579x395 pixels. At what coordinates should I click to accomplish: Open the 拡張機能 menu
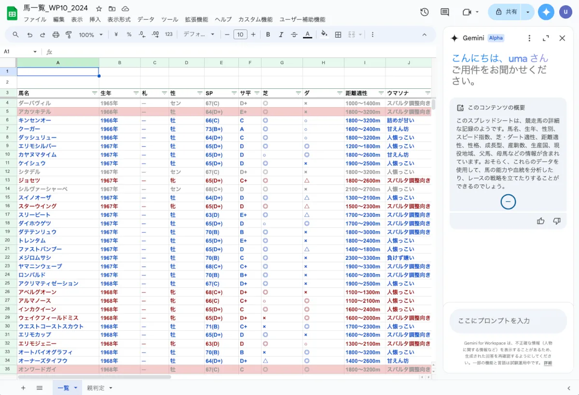click(x=196, y=20)
